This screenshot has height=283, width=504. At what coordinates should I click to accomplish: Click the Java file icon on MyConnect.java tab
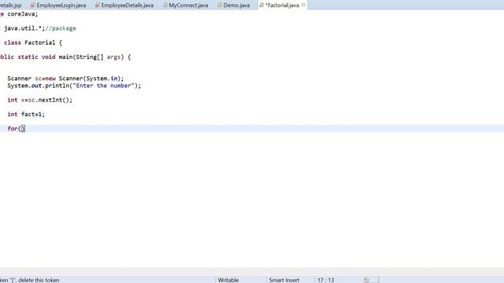tap(165, 6)
